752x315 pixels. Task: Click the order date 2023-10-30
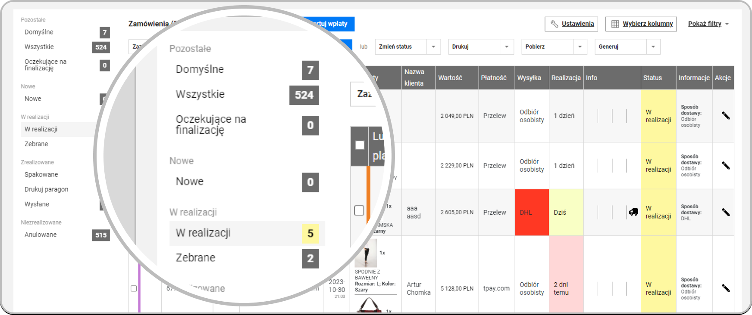coord(337,286)
